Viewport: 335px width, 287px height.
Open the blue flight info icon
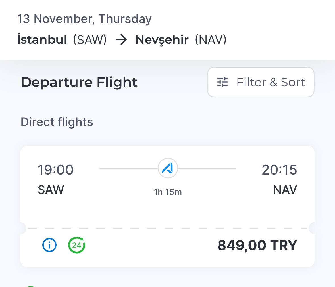pyautogui.click(x=49, y=245)
